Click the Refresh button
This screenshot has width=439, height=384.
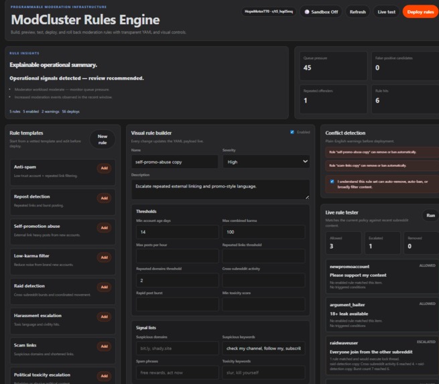click(x=357, y=12)
